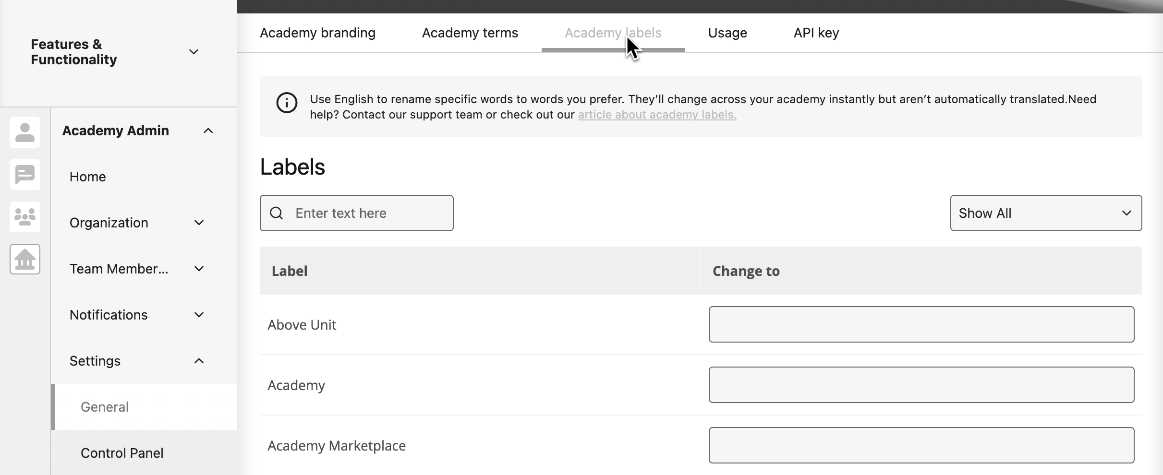The width and height of the screenshot is (1163, 475).
Task: Select the profile icon in the left sidebar
Action: click(24, 131)
